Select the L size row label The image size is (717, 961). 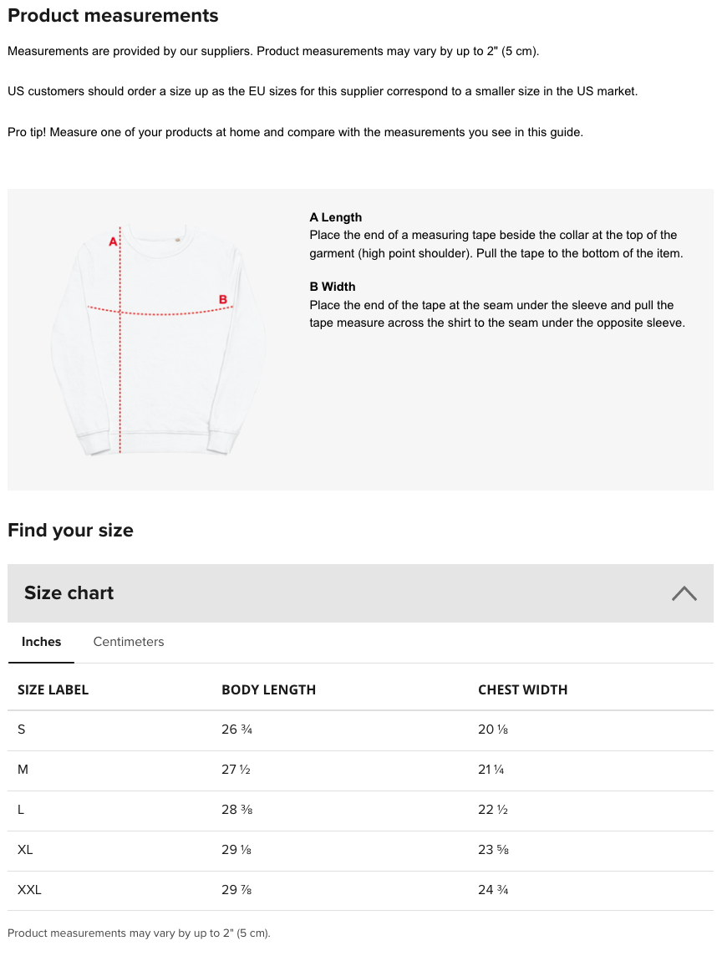21,810
